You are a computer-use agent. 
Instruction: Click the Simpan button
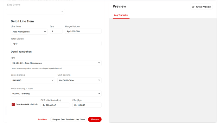pyautogui.click(x=95, y=120)
